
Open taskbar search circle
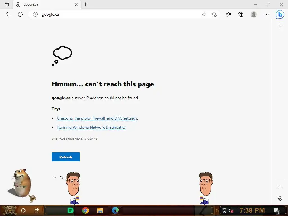[23, 210]
